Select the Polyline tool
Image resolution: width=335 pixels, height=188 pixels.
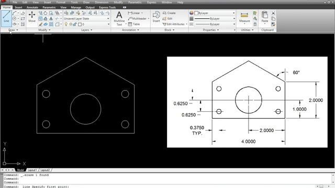coord(23,13)
